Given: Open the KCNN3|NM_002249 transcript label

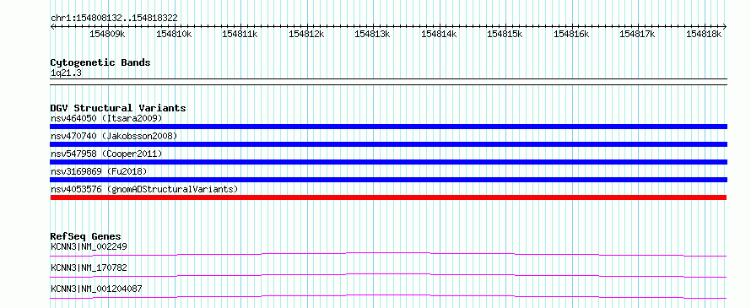Looking at the screenshot, I should coord(89,246).
